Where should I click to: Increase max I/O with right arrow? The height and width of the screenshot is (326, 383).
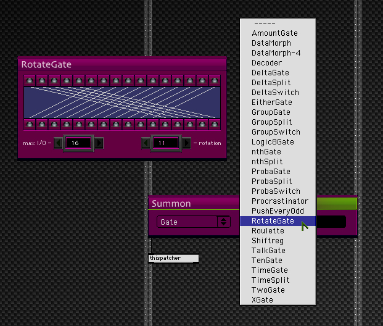coord(99,143)
